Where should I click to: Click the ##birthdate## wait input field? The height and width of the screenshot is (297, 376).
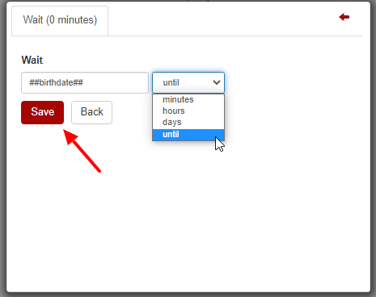tap(85, 82)
